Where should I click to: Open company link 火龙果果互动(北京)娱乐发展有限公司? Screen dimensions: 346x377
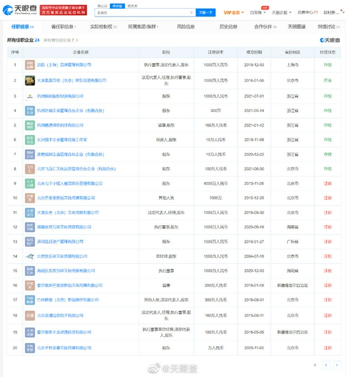coord(72,81)
